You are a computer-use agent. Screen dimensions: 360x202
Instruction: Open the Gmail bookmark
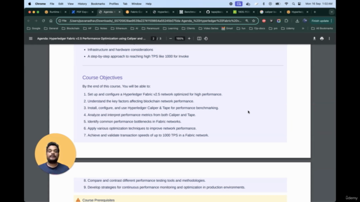click(x=227, y=29)
